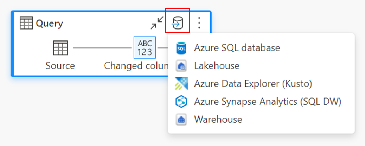
Task: Choose Azure SQL database as destination
Action: coord(237,48)
